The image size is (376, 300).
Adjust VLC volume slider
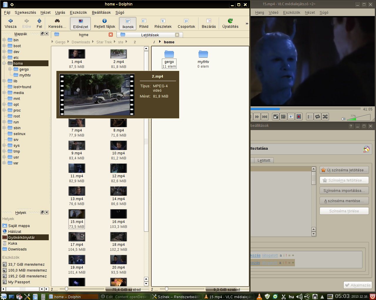[359, 117]
